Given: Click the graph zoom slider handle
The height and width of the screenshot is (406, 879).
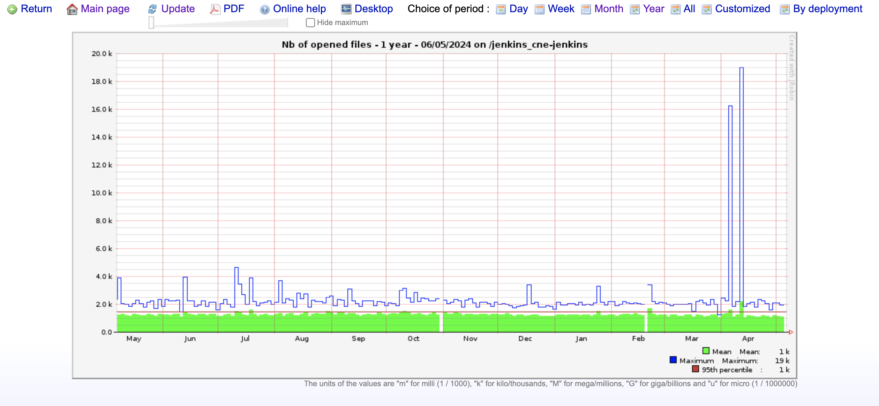Looking at the screenshot, I should [x=151, y=23].
